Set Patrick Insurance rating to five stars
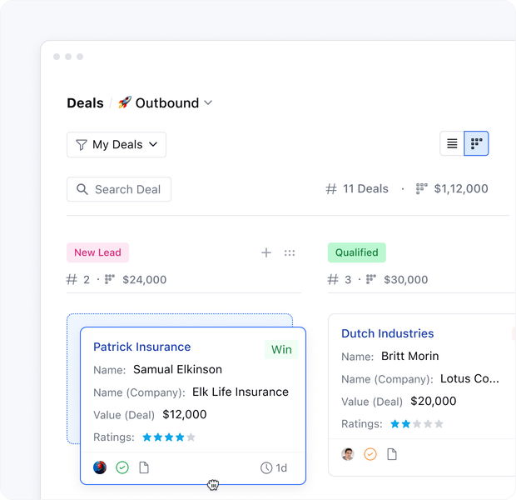Viewport: 516px width, 500px height. (x=191, y=437)
